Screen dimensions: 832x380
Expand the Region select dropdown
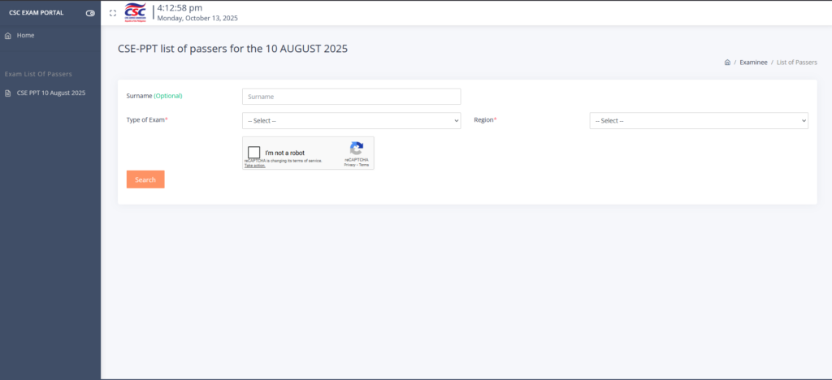(699, 121)
